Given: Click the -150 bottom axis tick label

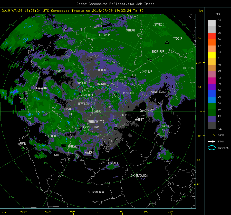Looking at the screenshot, I should point(23,212).
